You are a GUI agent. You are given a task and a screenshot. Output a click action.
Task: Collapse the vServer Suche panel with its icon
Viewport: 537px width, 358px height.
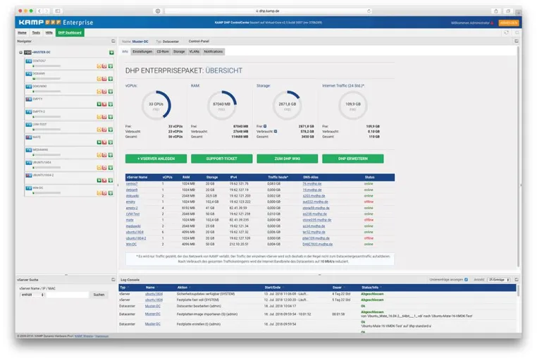[113, 280]
